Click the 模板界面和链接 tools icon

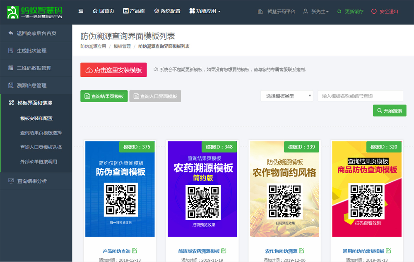tap(11, 103)
